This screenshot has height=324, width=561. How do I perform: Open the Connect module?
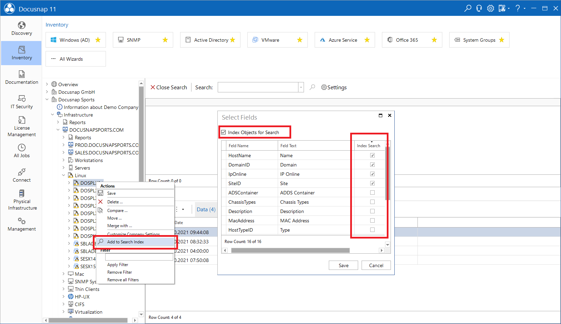click(x=21, y=175)
